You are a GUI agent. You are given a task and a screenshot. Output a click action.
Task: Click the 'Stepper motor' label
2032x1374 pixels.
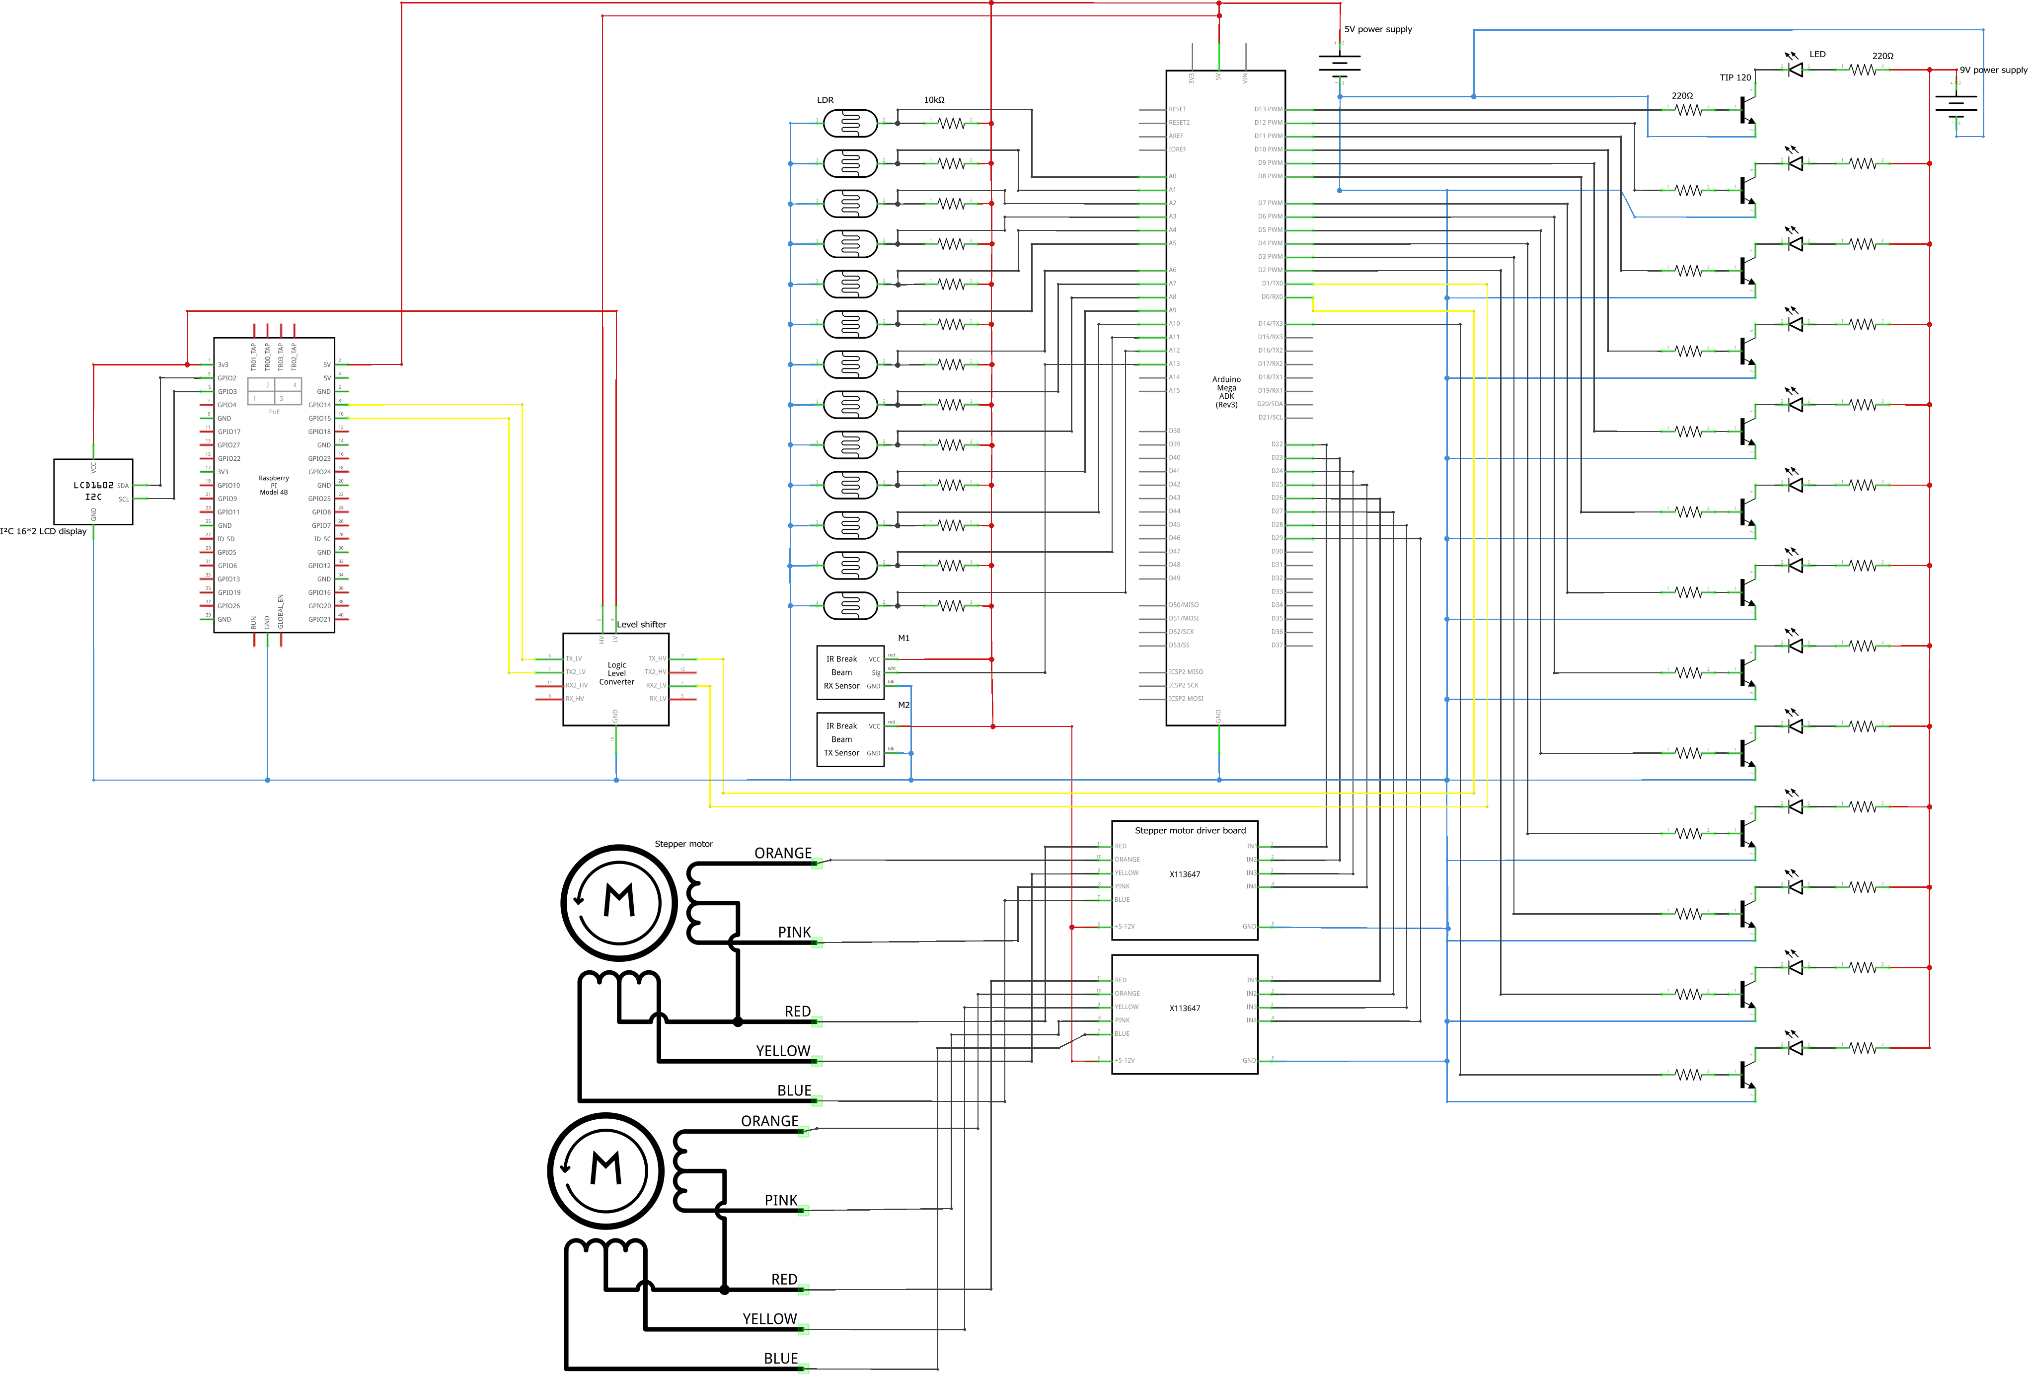pyautogui.click(x=684, y=844)
